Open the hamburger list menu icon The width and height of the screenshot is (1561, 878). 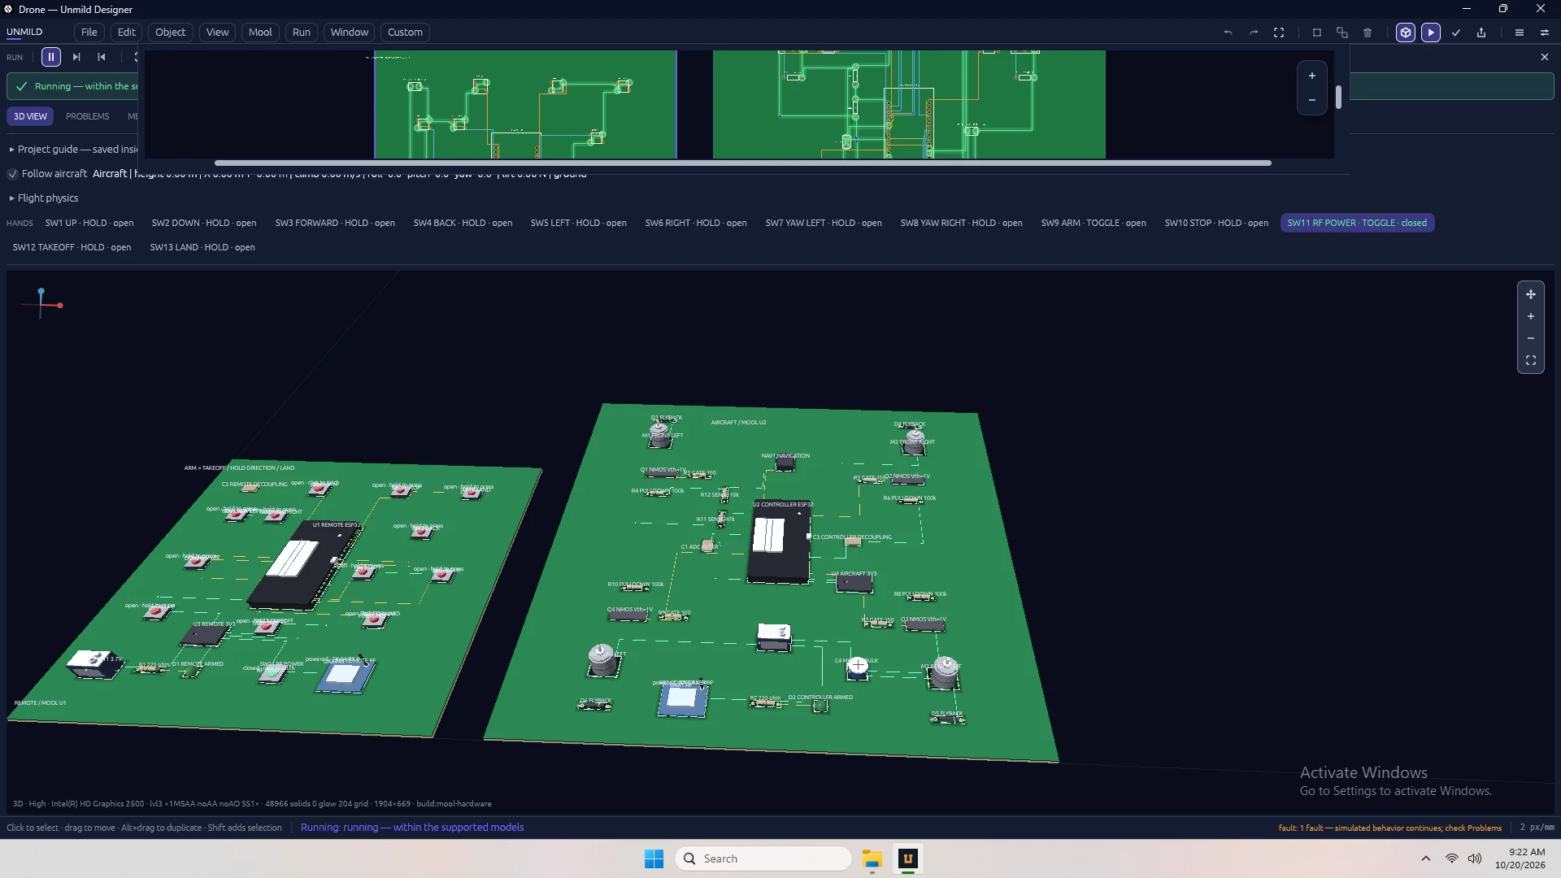tap(1520, 33)
